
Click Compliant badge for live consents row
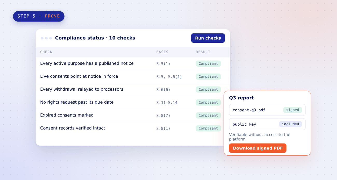pyautogui.click(x=208, y=77)
